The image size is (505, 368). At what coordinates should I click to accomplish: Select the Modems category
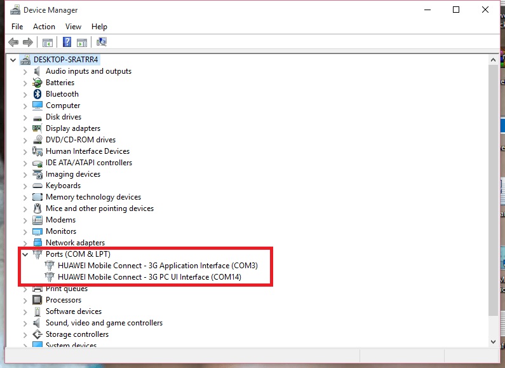[60, 220]
